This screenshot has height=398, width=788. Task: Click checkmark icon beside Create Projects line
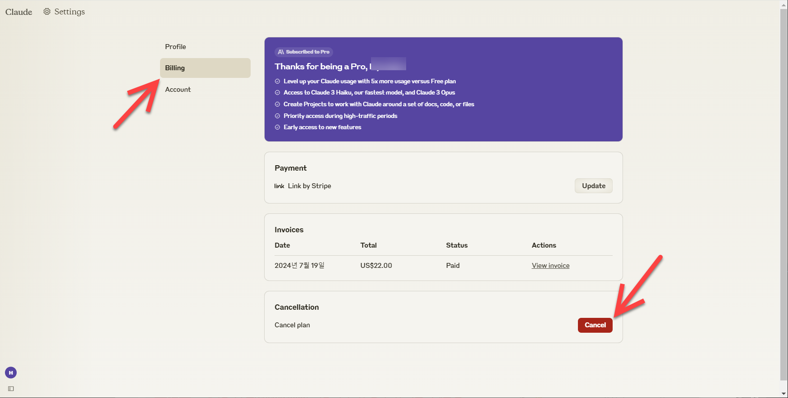[277, 104]
